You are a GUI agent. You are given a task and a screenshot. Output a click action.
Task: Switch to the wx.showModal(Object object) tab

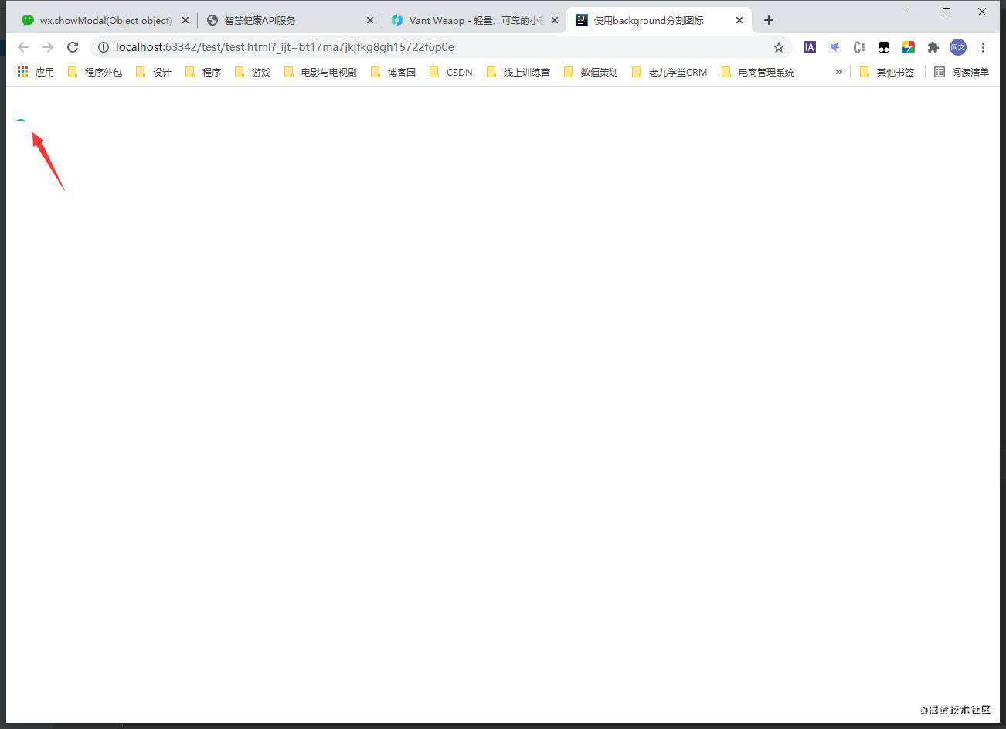point(104,20)
